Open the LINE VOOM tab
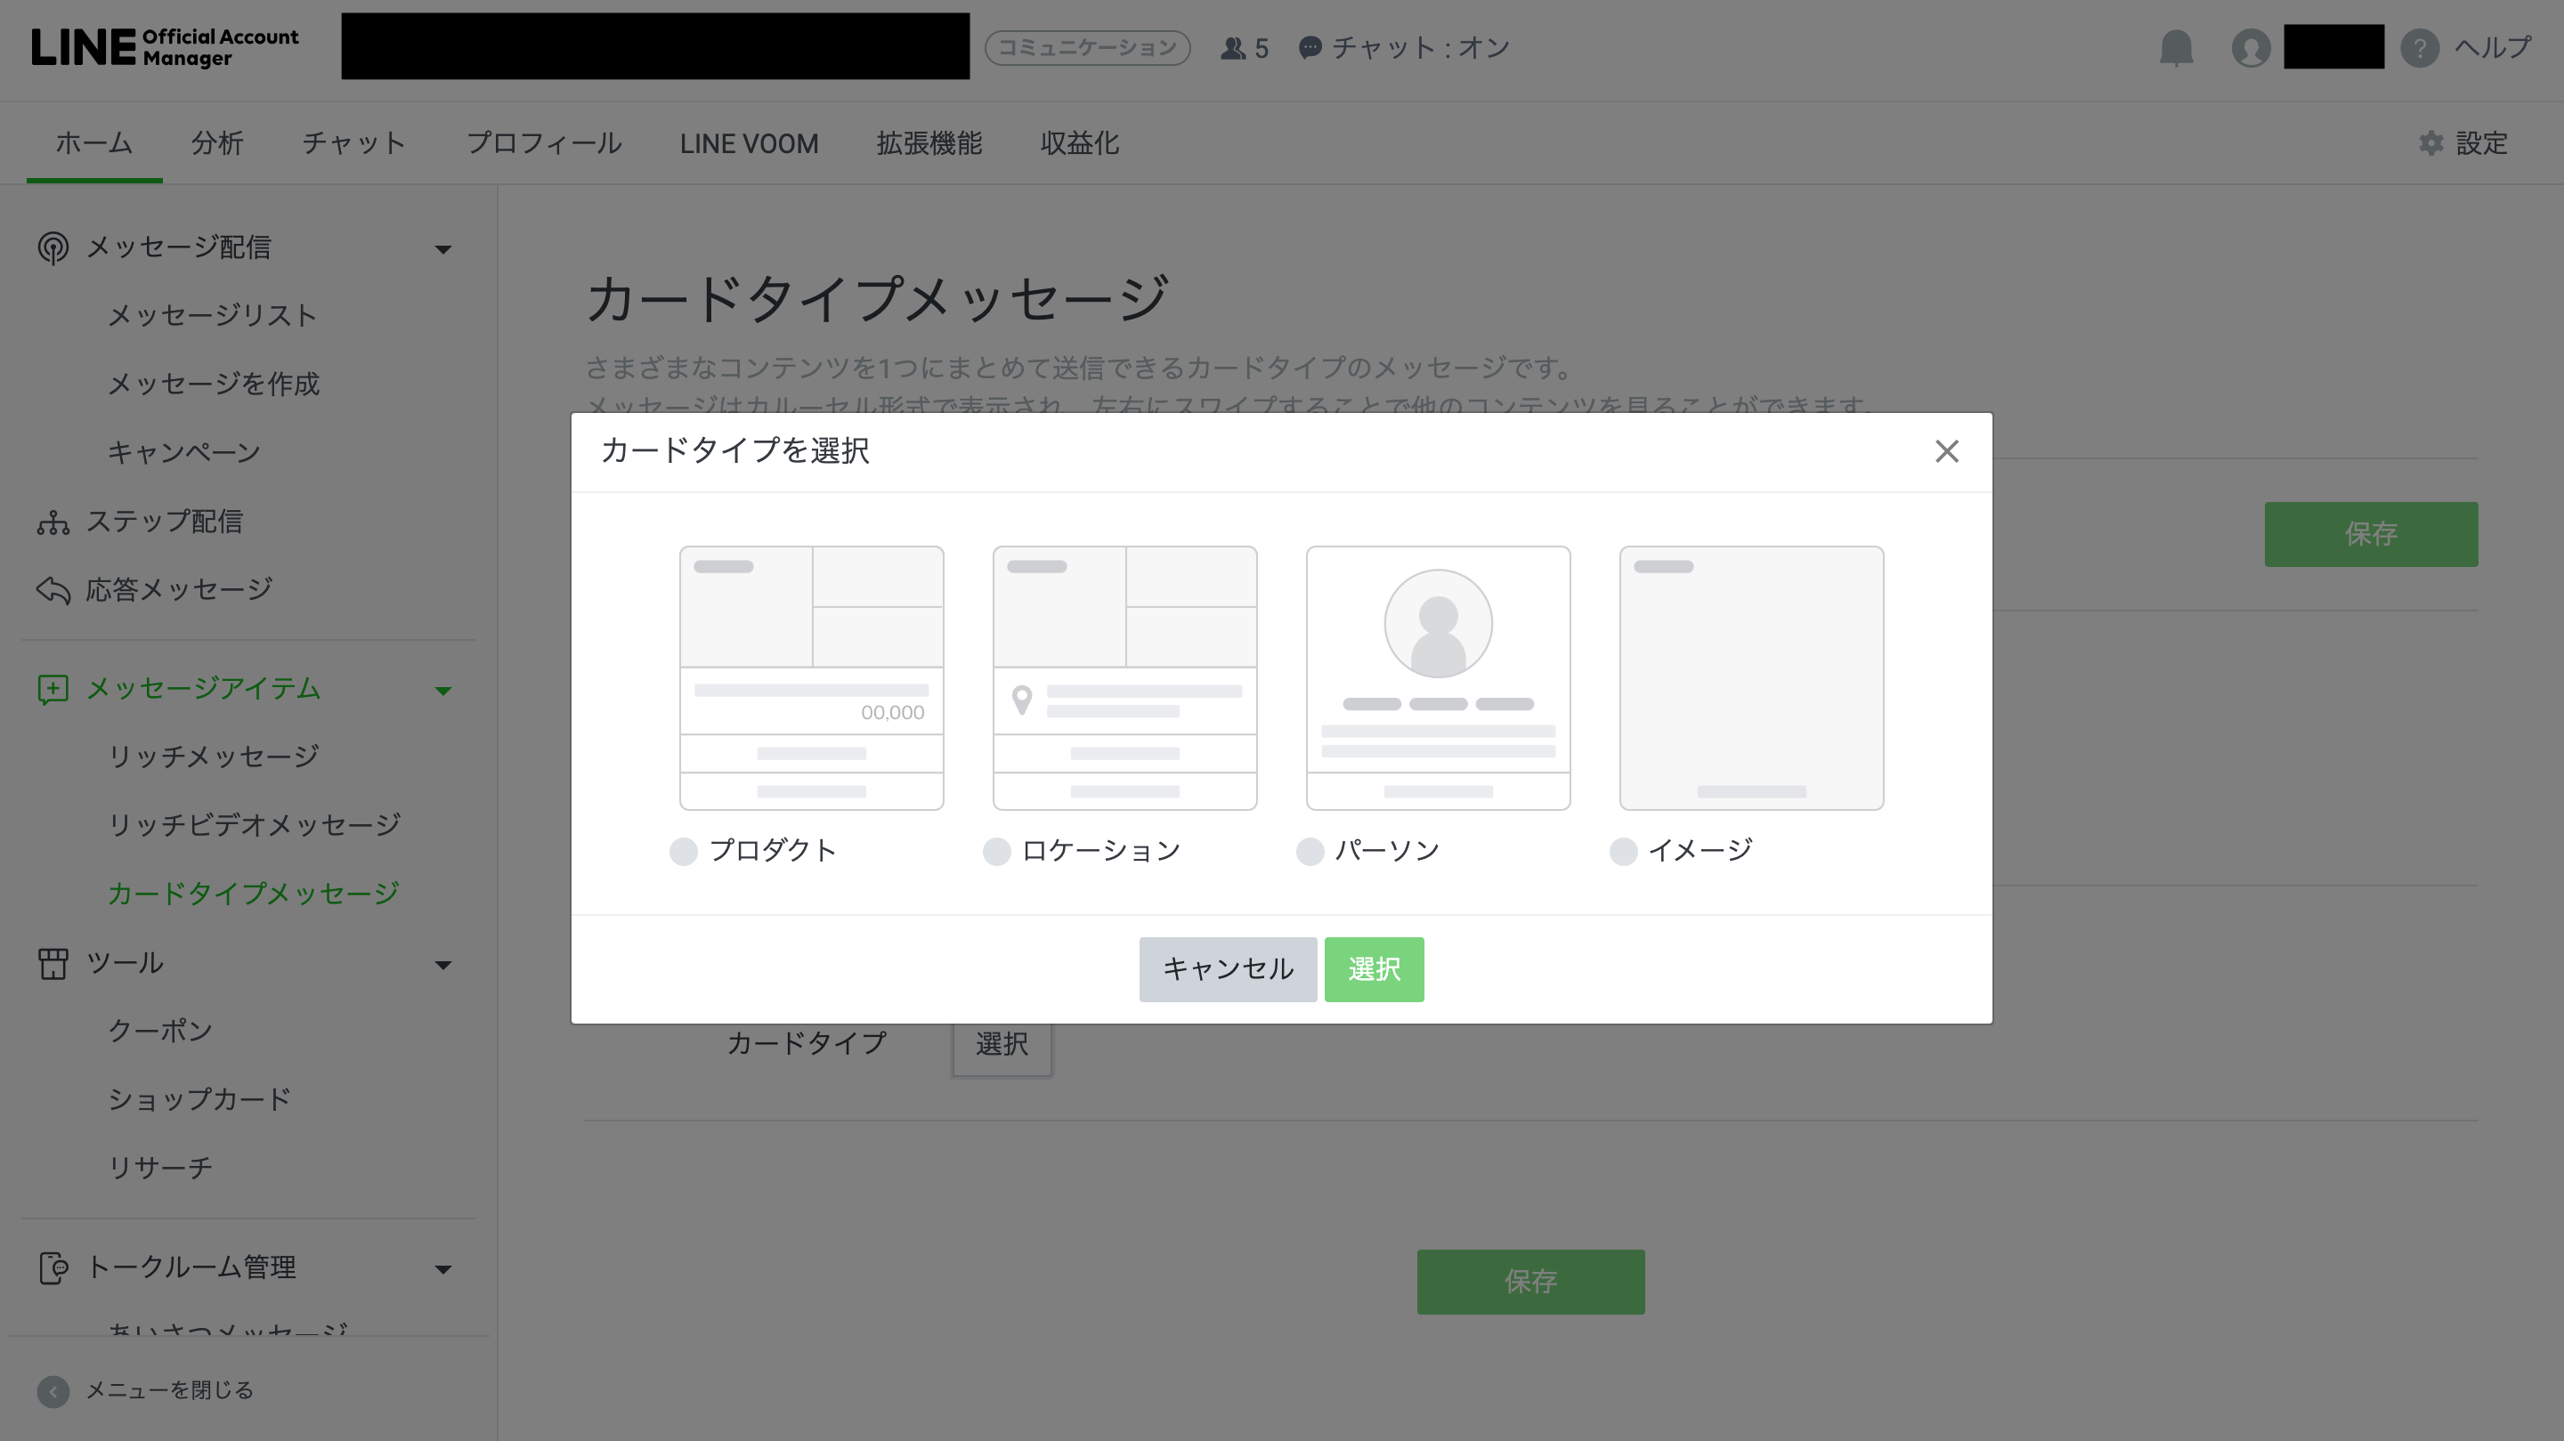 [749, 143]
